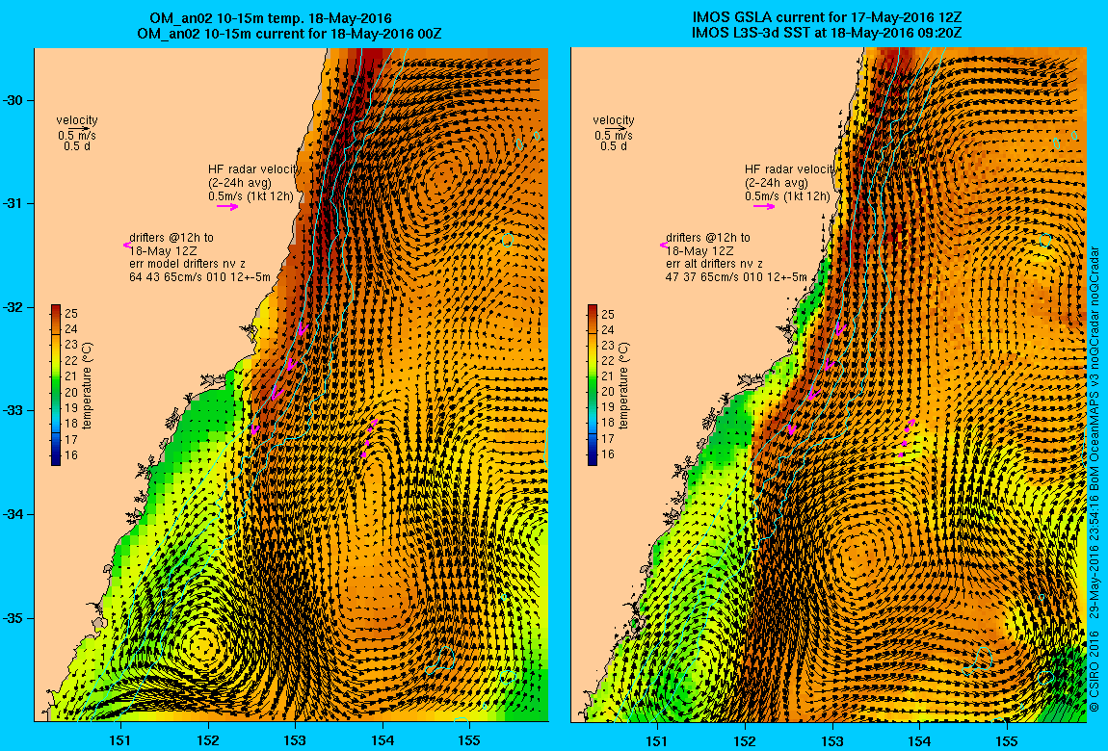The height and width of the screenshot is (751, 1108).
Task: Click latitude label '-33' on left axis
Action: (x=13, y=411)
